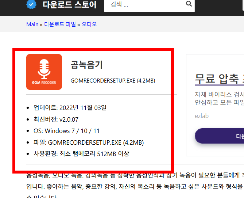Image resolution: width=244 pixels, height=198 pixels.
Task: Click the ezlab advertiser label
Action: coord(202,116)
